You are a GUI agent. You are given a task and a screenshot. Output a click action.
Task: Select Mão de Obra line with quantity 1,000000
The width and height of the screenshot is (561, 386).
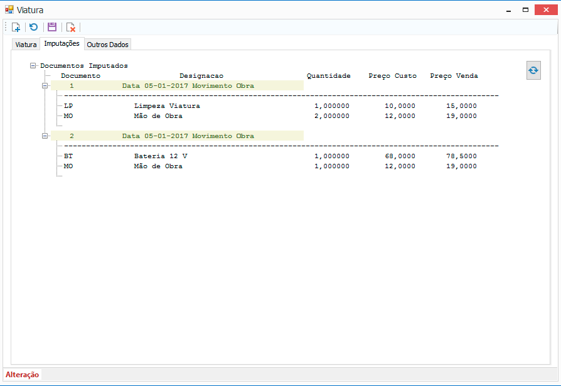[x=270, y=166]
